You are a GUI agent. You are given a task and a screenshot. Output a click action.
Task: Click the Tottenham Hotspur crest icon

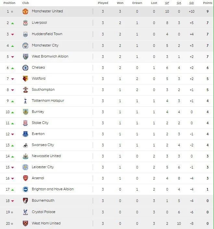coord(25,101)
